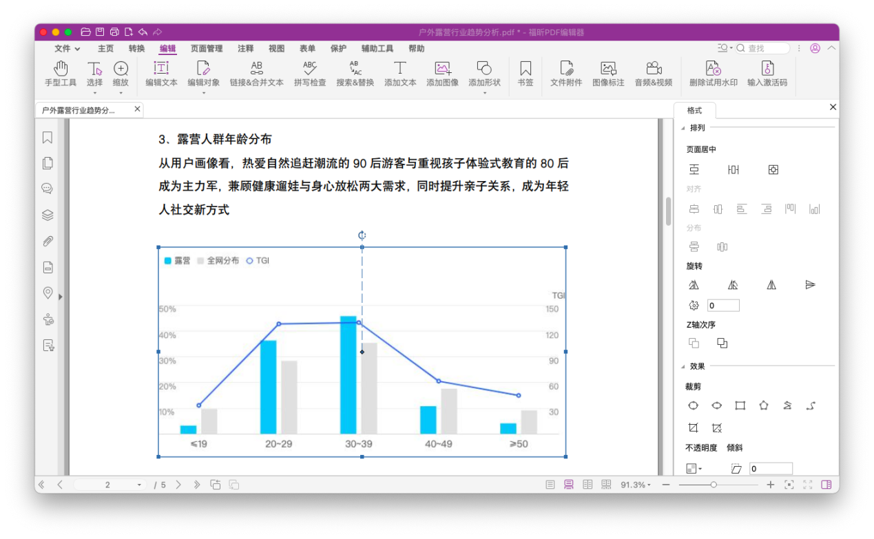Open the attachments paperclip sidebar panel
The width and height of the screenshot is (874, 539).
point(48,241)
